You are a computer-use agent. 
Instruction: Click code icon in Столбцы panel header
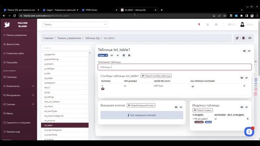coord(247,78)
